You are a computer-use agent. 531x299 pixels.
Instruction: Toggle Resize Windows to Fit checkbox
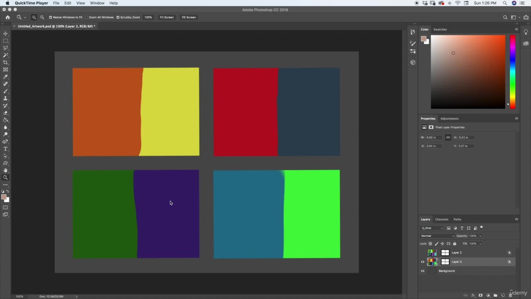click(51, 17)
